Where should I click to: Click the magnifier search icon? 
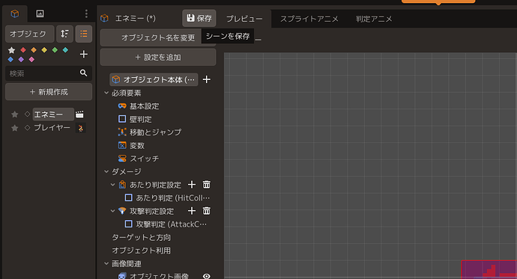click(x=84, y=73)
